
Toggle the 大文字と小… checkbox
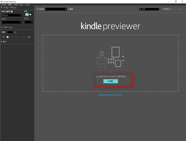tap(161, 9)
